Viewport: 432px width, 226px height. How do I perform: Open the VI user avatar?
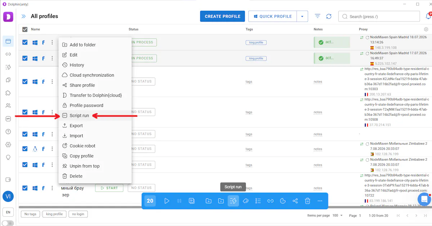click(x=8, y=197)
